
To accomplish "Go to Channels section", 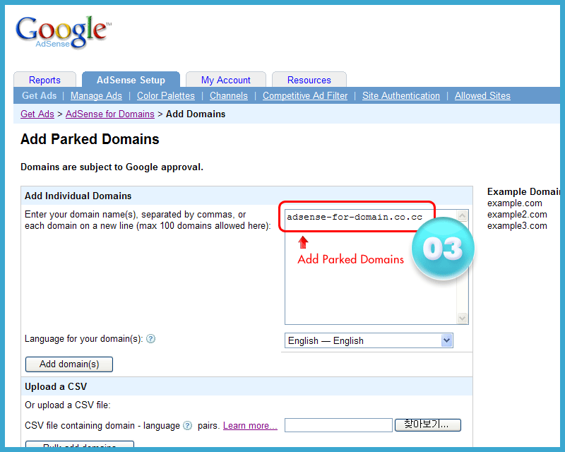I will [x=229, y=95].
